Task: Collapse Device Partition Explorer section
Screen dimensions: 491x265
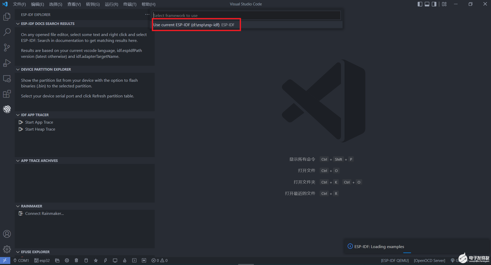Action: pyautogui.click(x=85, y=69)
